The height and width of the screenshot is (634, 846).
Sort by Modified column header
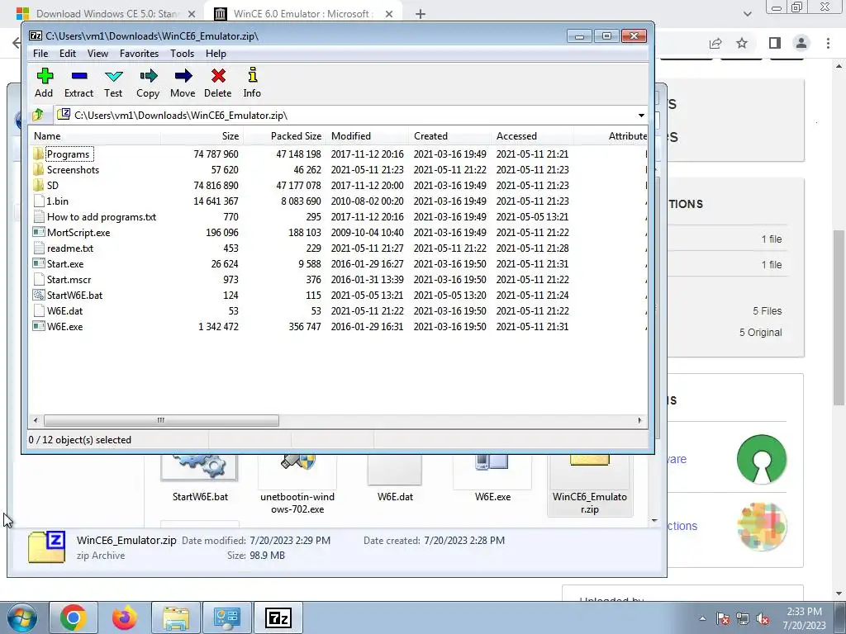[x=368, y=136]
